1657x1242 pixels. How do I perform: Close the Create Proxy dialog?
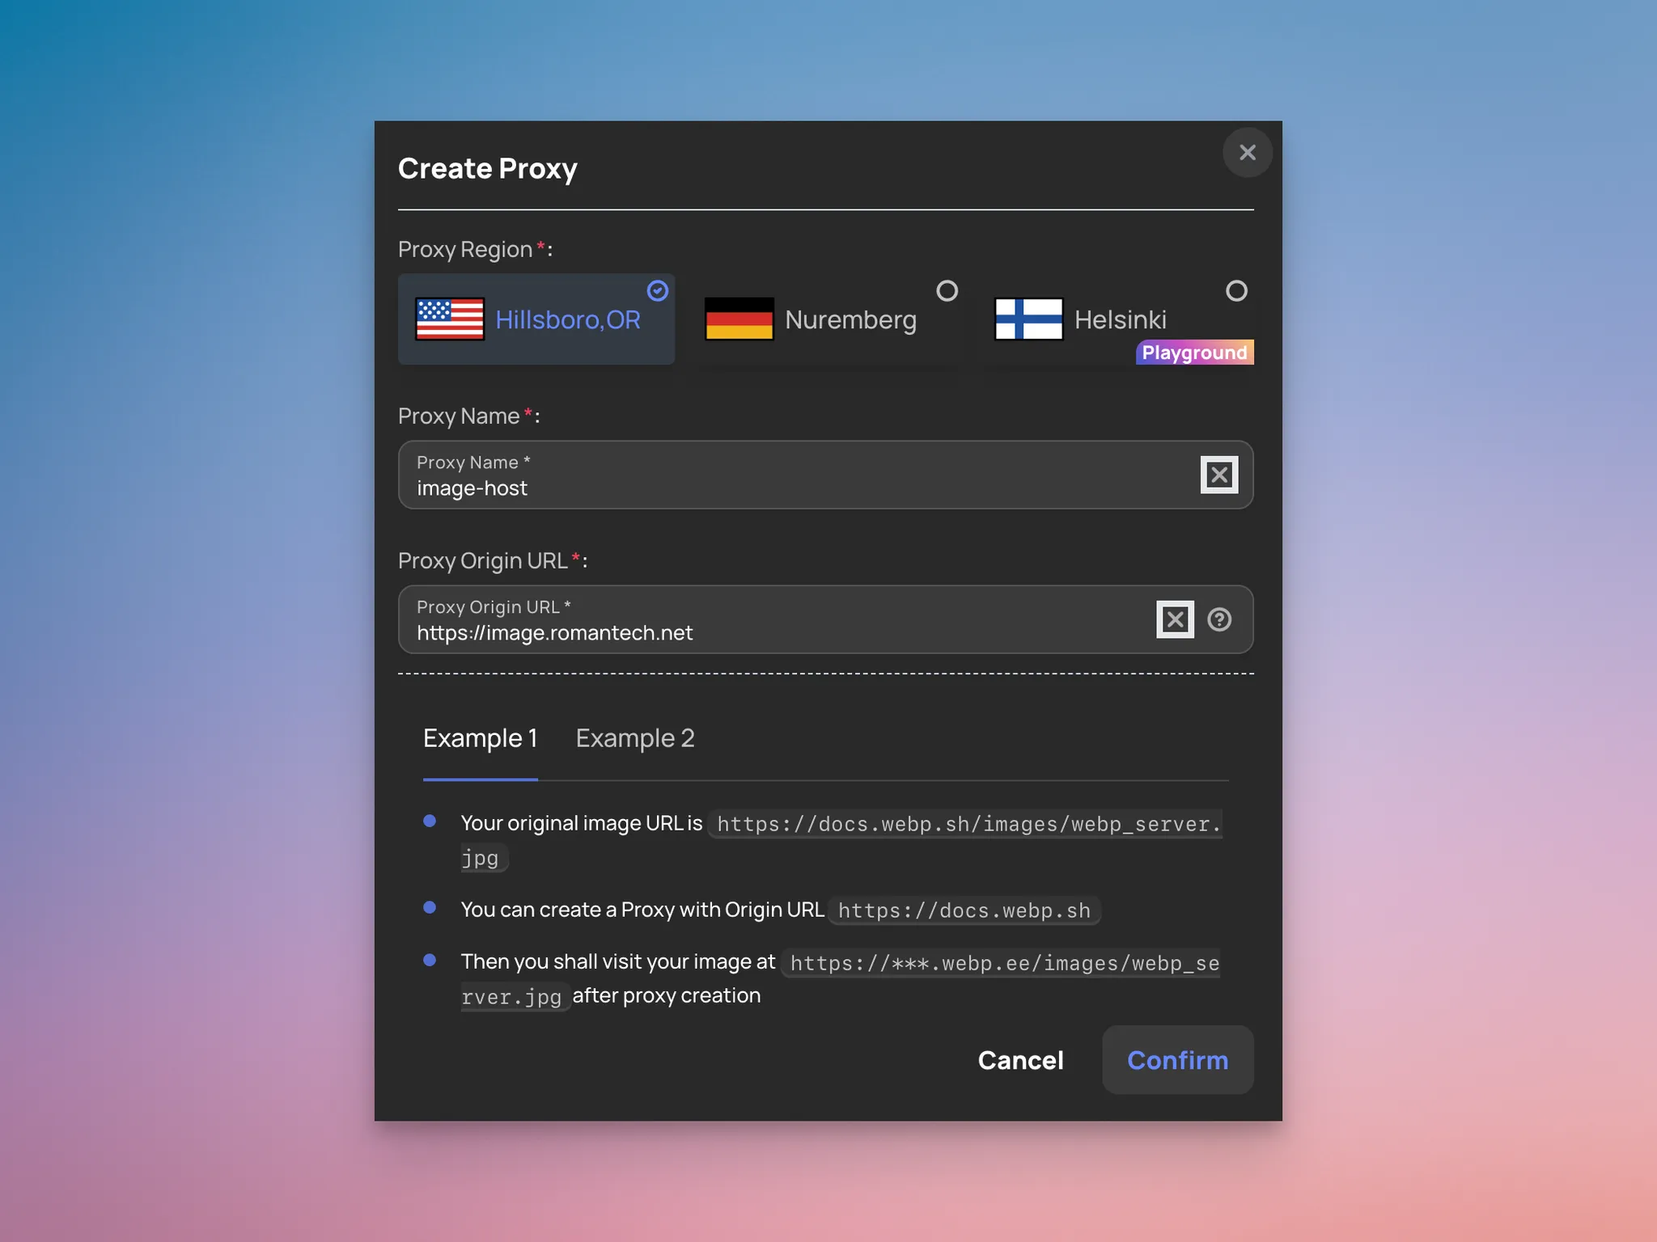point(1247,152)
